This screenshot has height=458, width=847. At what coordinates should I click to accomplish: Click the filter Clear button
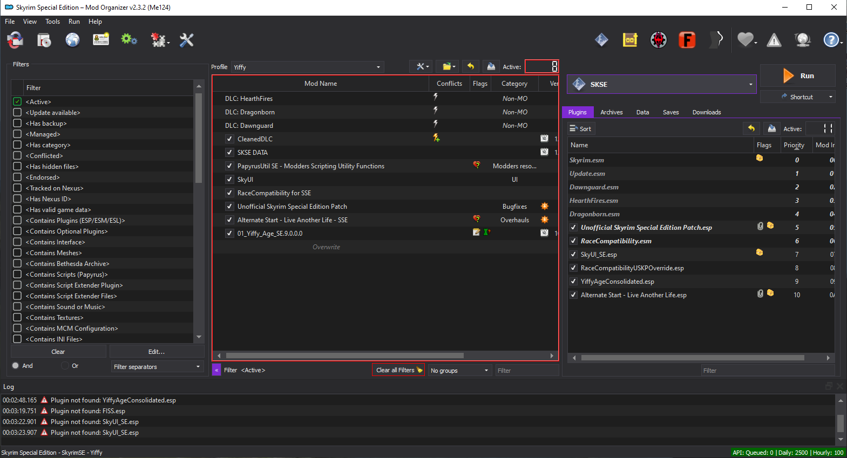[58, 351]
